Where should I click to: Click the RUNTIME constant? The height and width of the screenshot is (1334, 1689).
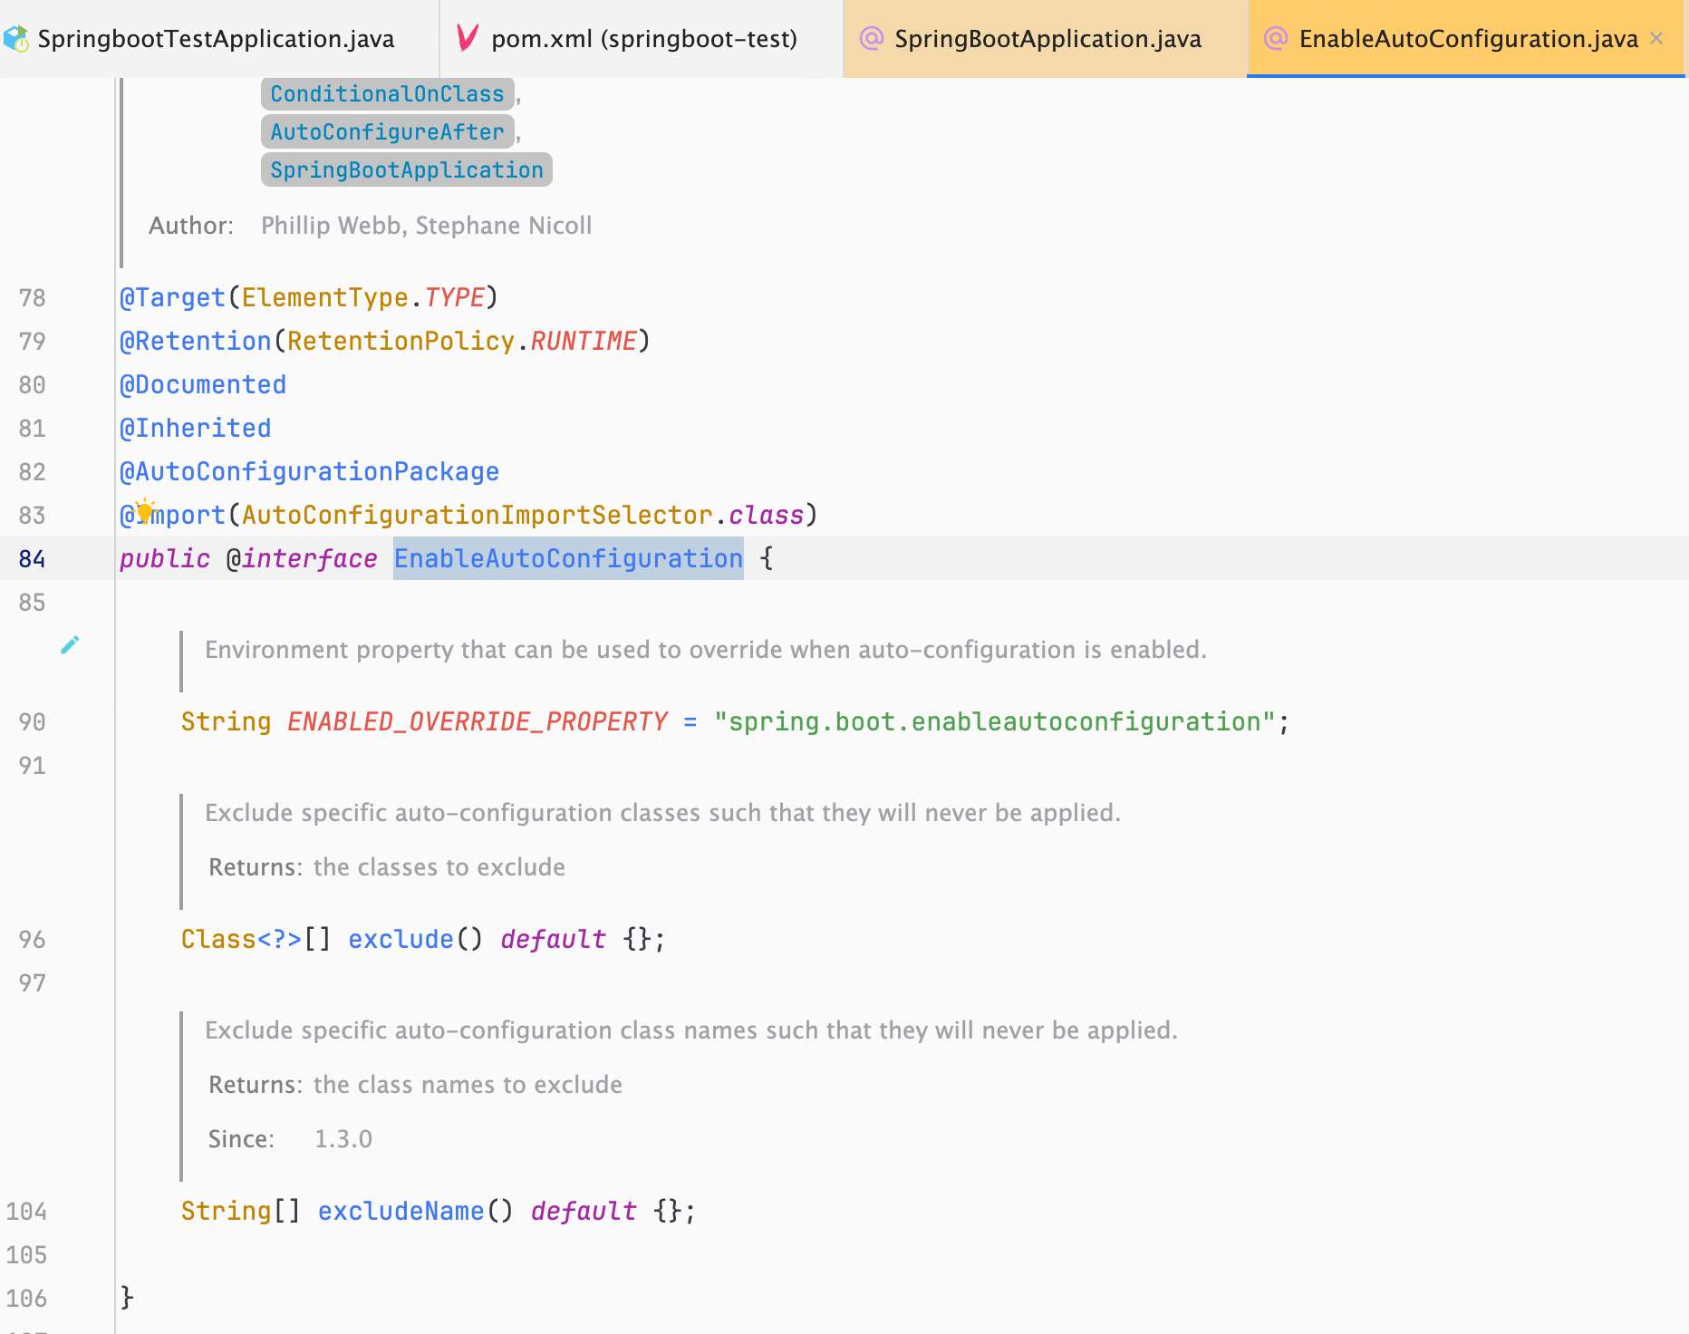[x=584, y=341]
